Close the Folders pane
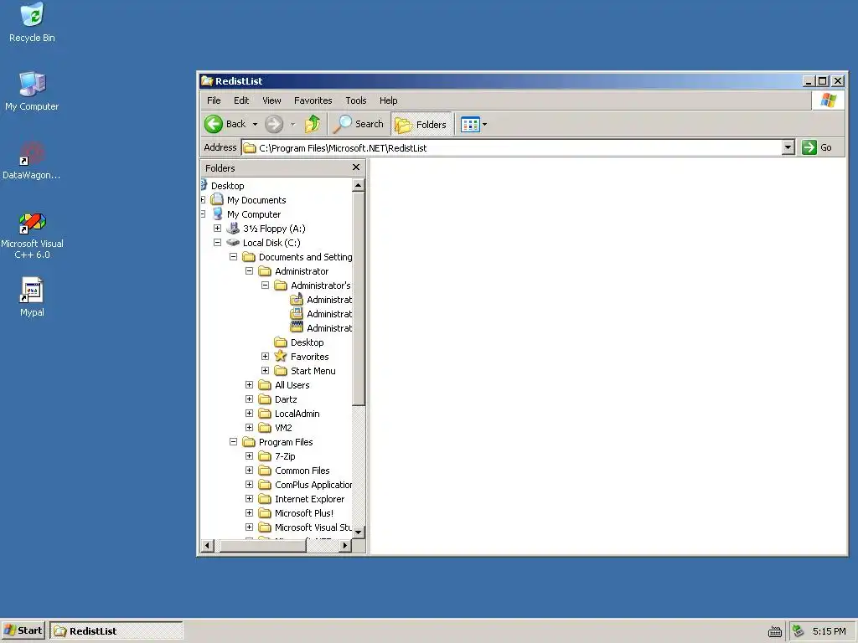Screen dimensions: 858x643 coord(356,167)
